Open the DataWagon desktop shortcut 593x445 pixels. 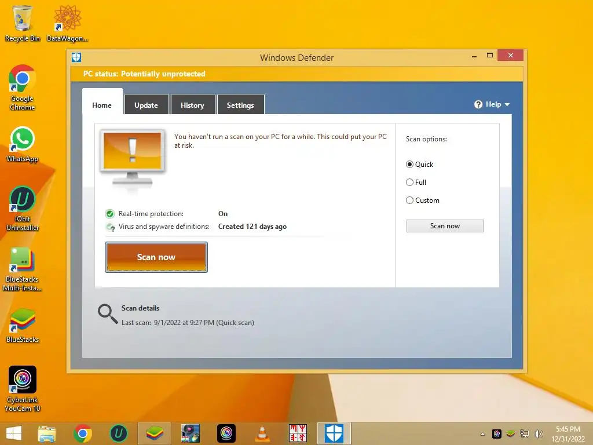[x=67, y=23]
